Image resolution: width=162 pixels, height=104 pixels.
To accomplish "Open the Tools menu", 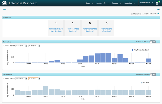I will (x=88, y=3).
